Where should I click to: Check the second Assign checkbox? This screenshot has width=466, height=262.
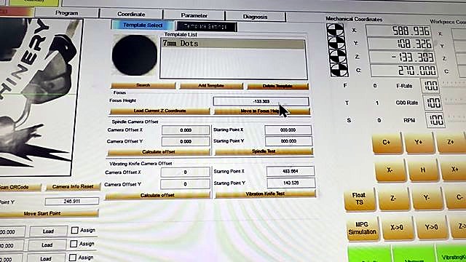coord(74,244)
